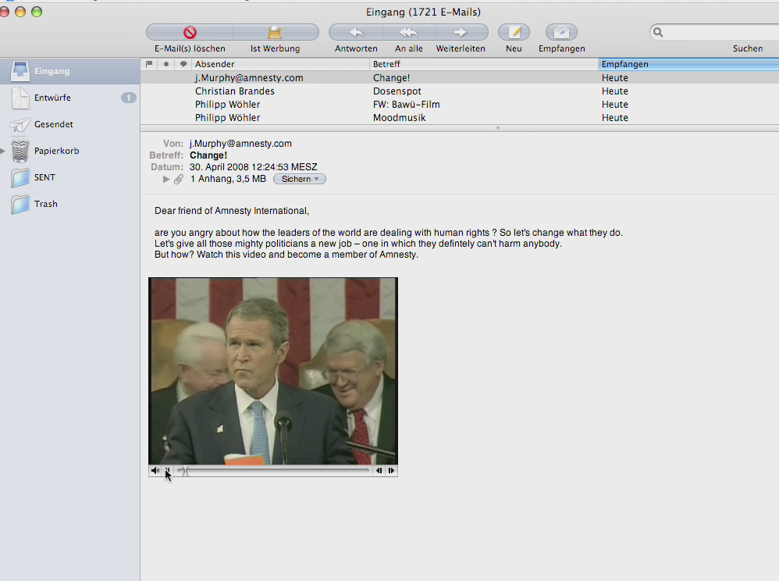Mute the embedded video volume
Image resolution: width=779 pixels, height=581 pixels.
[x=155, y=471]
